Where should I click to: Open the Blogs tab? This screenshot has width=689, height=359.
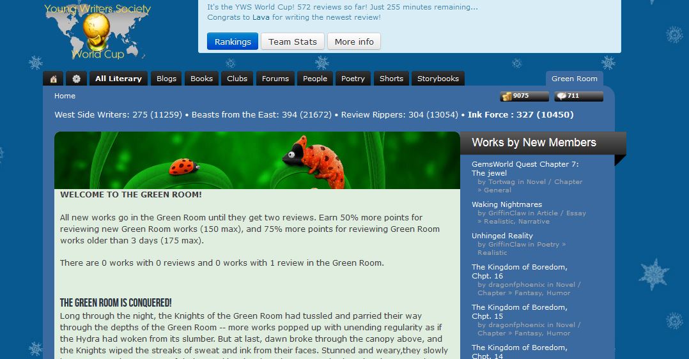pos(167,79)
